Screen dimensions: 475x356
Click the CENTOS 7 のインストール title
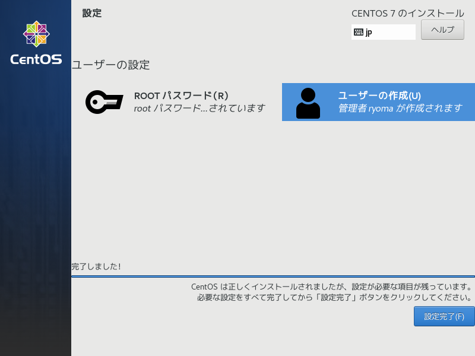[x=408, y=13]
